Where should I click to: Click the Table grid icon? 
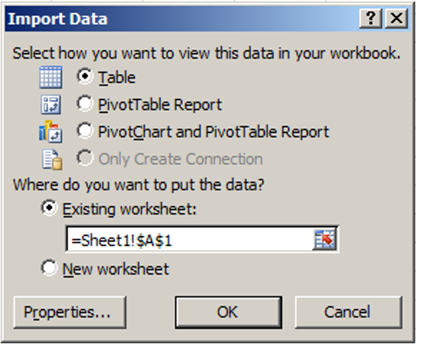coord(50,78)
